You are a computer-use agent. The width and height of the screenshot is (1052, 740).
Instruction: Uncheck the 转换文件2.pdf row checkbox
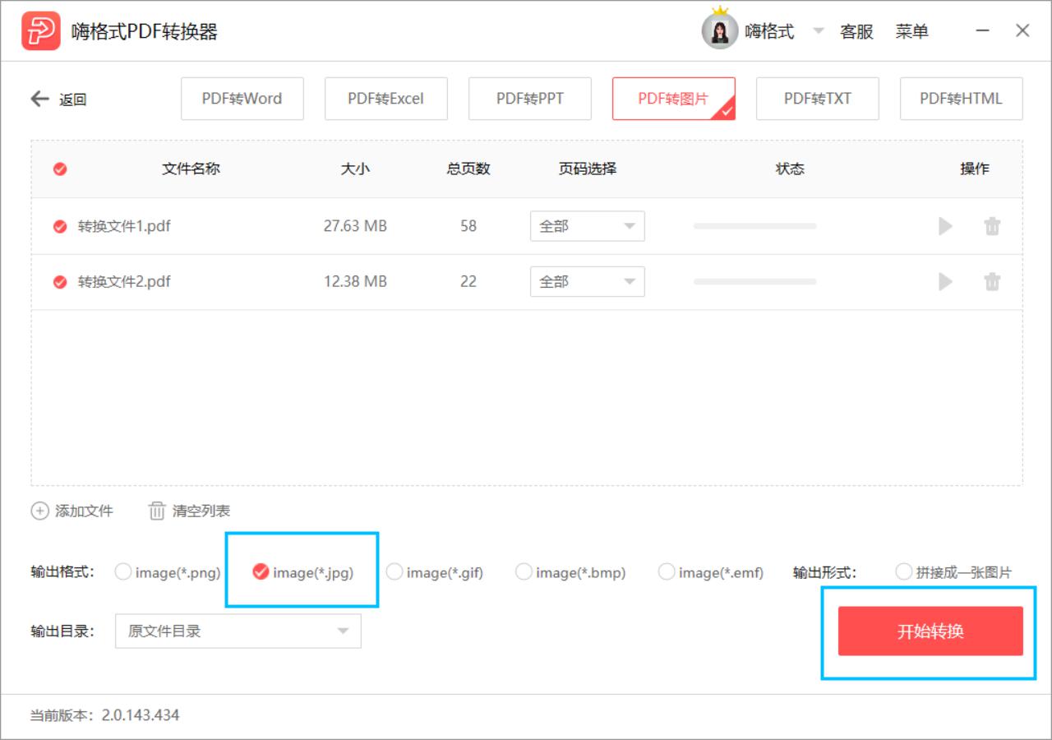pos(60,282)
